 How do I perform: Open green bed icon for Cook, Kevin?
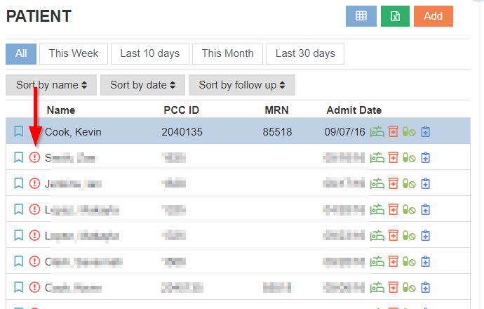coord(377,131)
